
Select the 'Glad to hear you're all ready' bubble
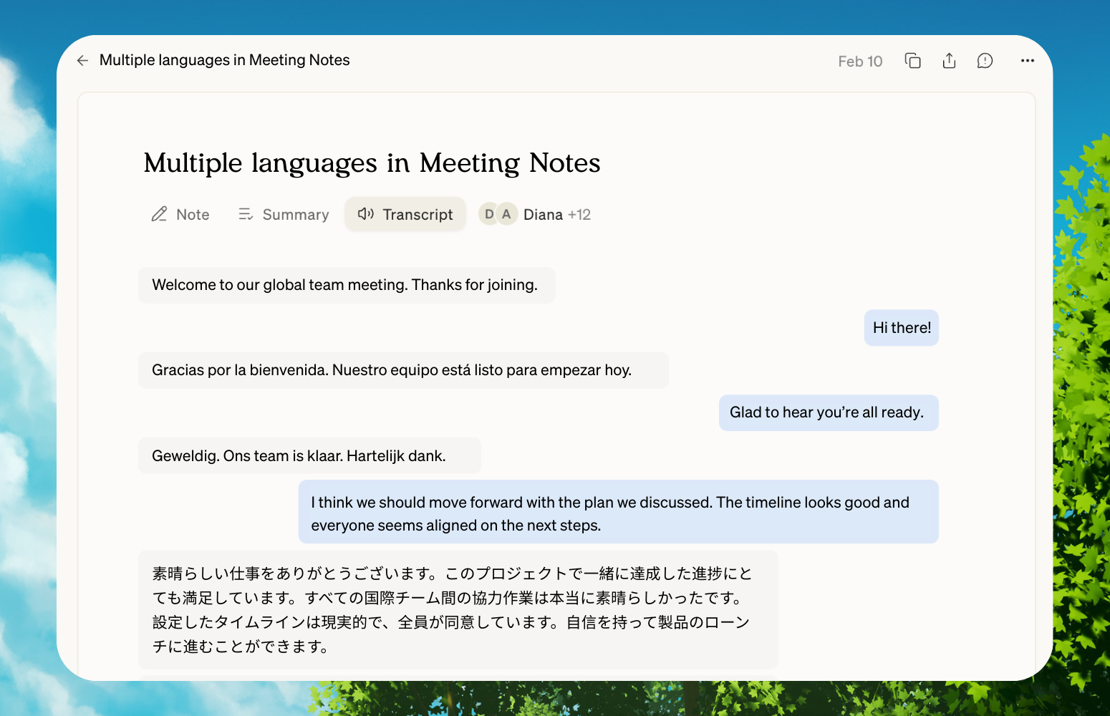click(829, 413)
